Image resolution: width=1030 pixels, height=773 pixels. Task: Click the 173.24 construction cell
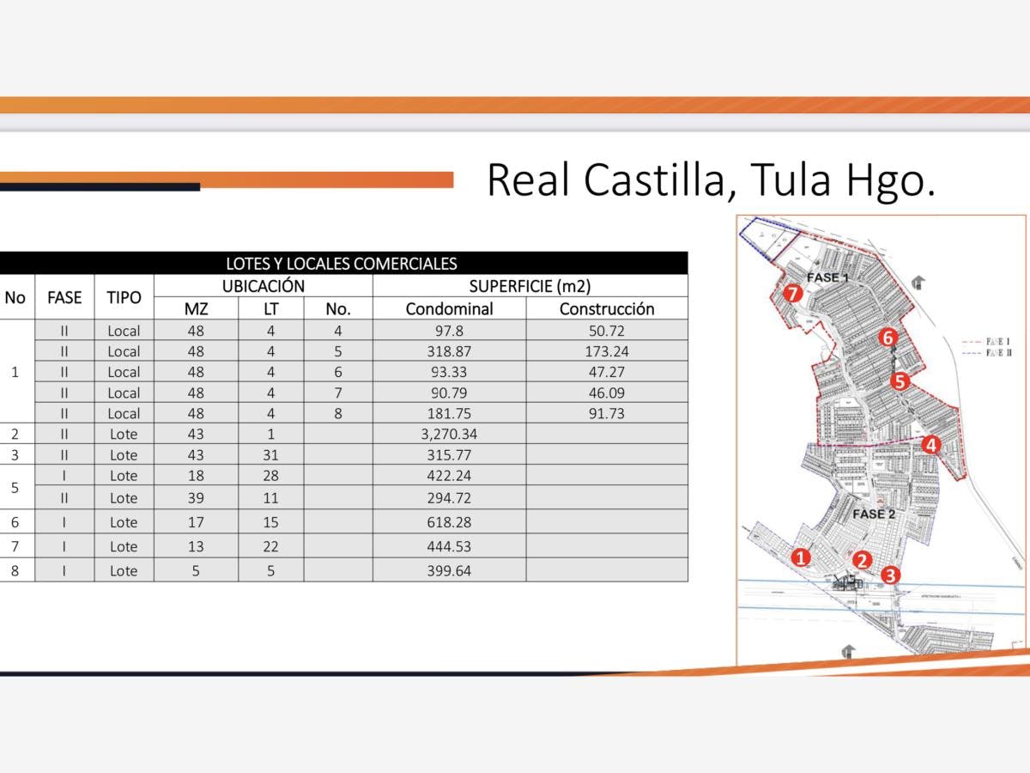point(607,351)
